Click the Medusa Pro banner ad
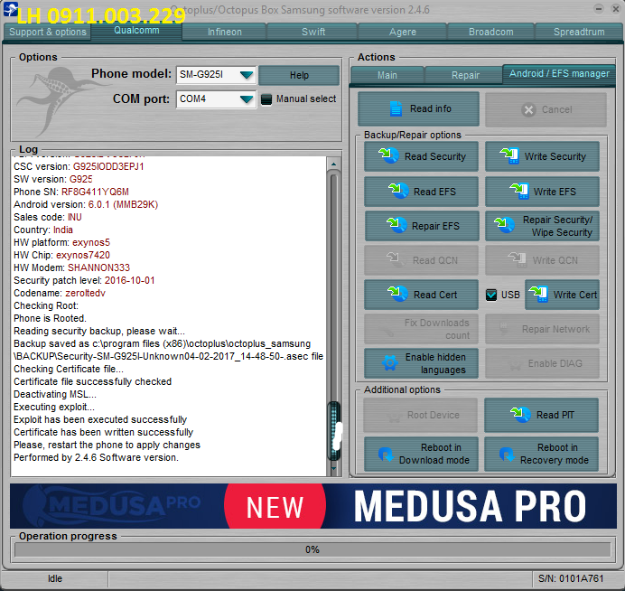625x591 pixels. point(312,507)
